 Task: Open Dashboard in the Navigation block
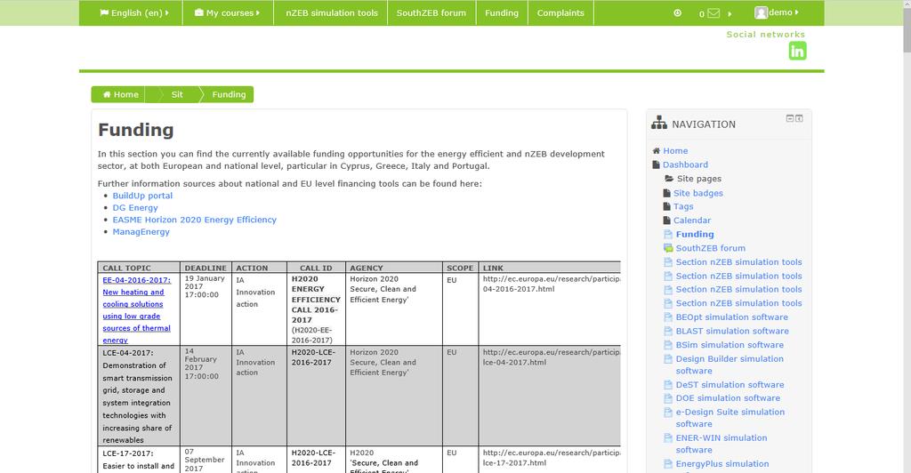pyautogui.click(x=686, y=164)
